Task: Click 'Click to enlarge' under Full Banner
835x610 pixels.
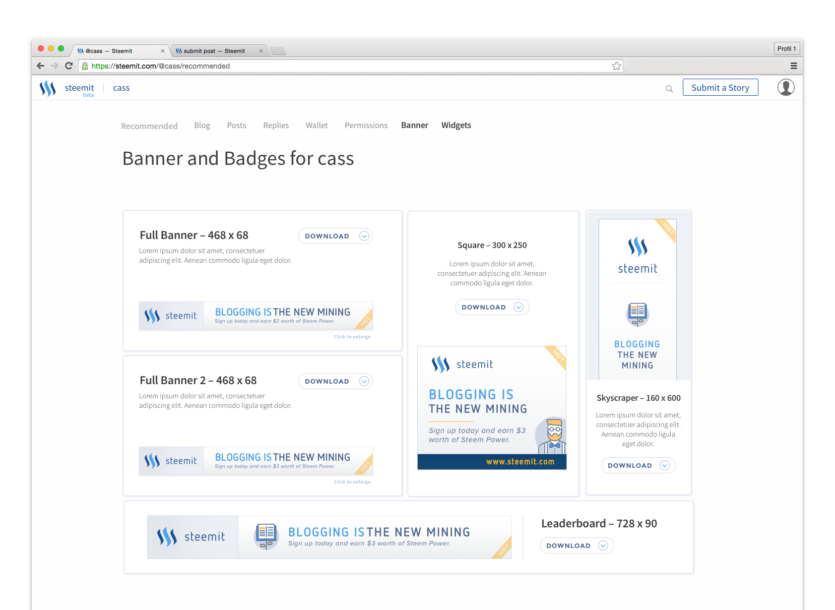Action: (352, 337)
